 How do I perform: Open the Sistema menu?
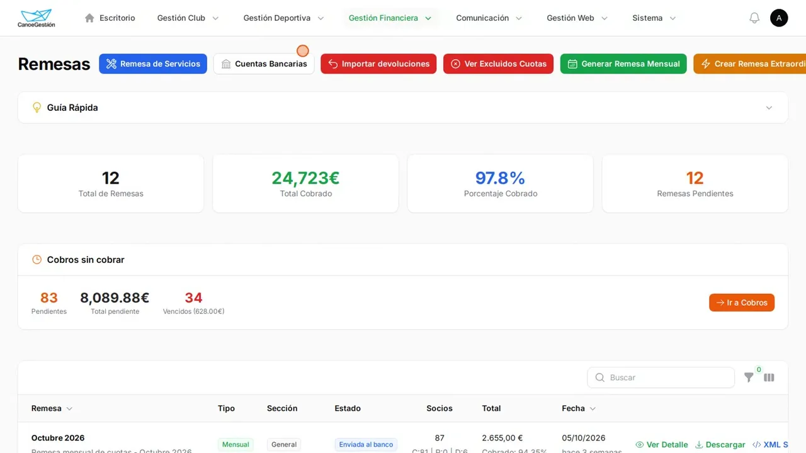click(654, 18)
